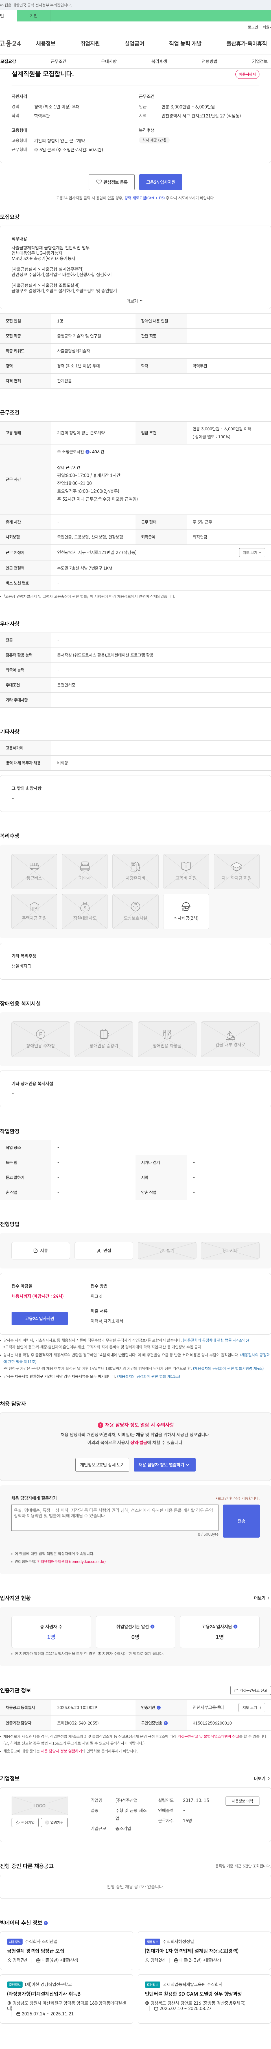
Task: Switch to the 근무조건 tab
Action: tap(58, 61)
